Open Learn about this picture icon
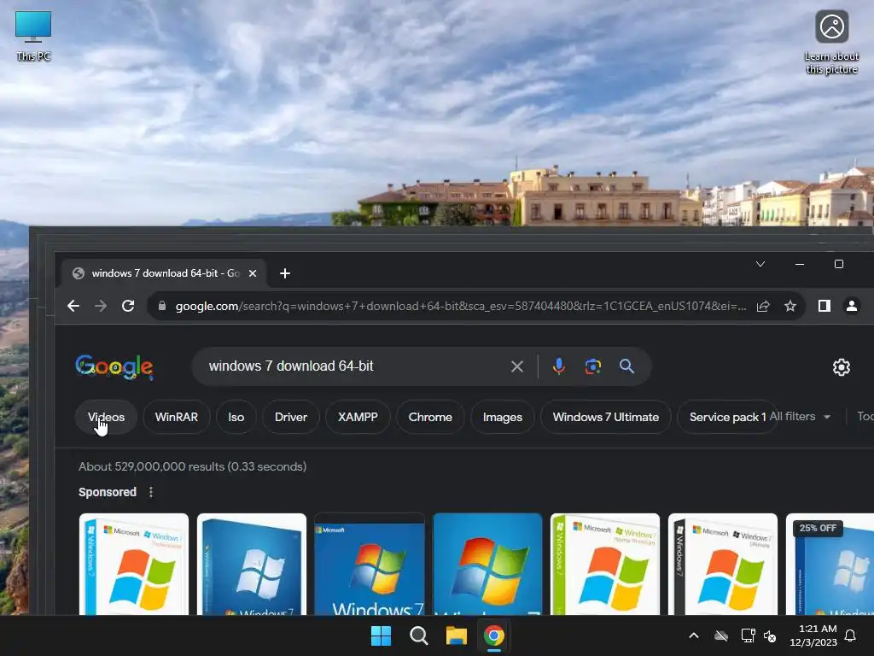 (x=831, y=43)
